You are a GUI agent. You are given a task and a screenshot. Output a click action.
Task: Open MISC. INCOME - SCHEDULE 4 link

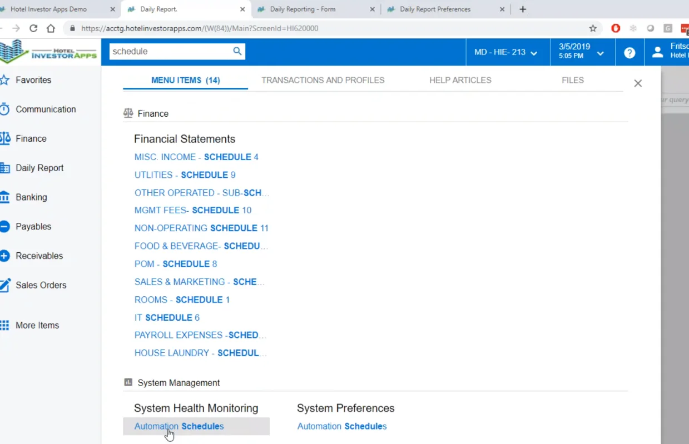click(x=196, y=157)
